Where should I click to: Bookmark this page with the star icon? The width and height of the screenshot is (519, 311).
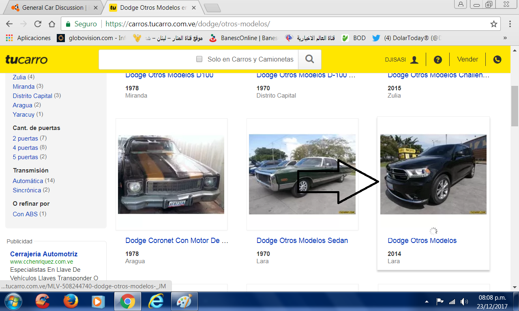tap(493, 24)
